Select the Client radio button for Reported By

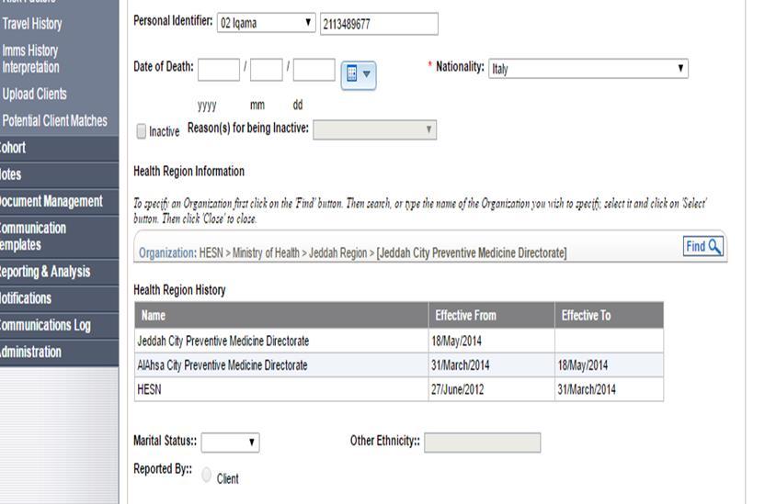(207, 475)
